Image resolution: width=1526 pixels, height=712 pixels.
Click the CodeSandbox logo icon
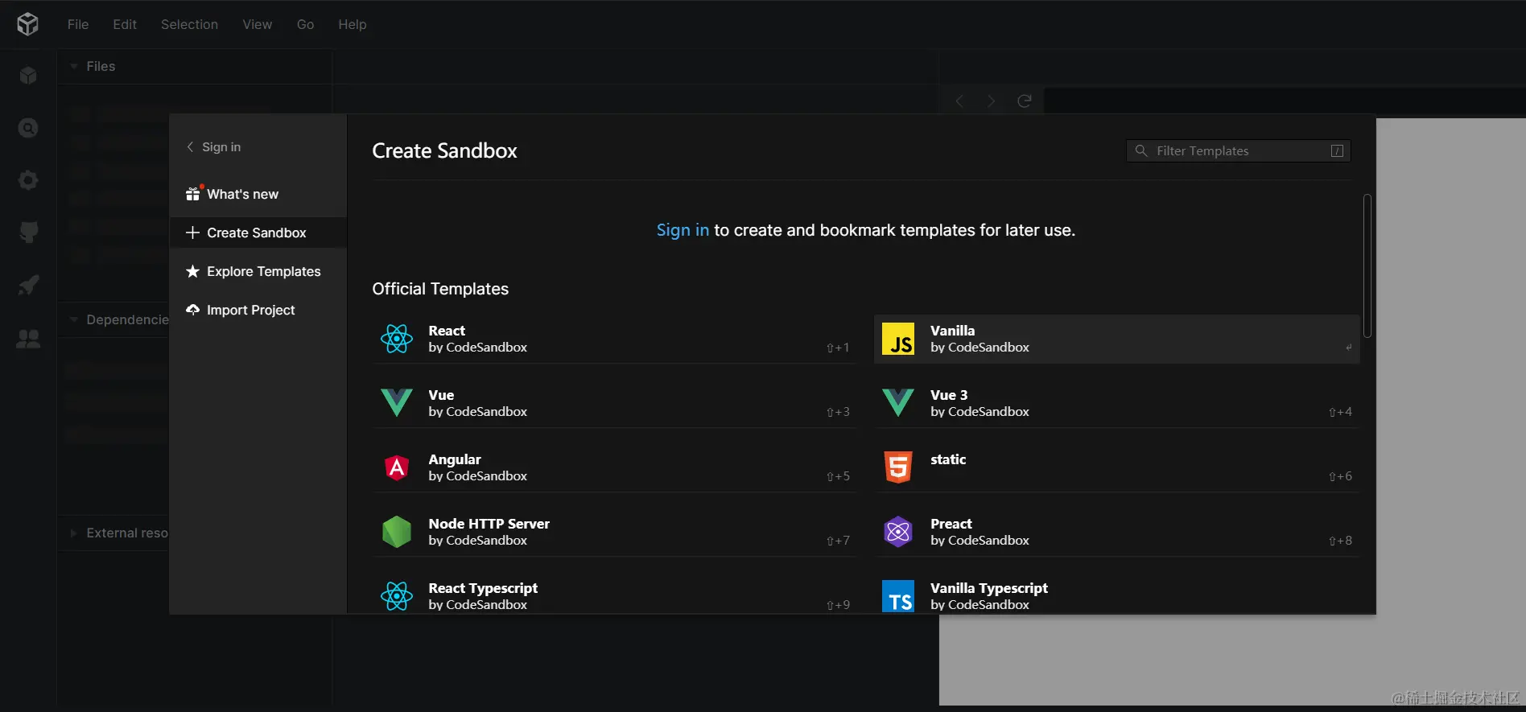tap(27, 24)
